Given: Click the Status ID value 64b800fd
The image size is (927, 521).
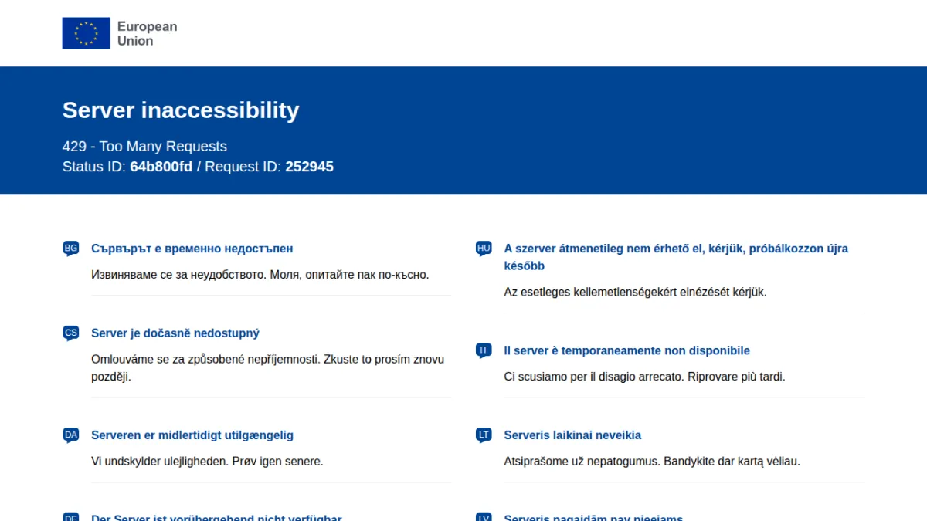Looking at the screenshot, I should (161, 167).
